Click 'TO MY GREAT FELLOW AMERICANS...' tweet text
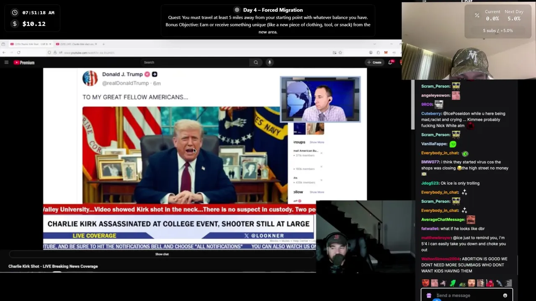This screenshot has height=301, width=536. [x=135, y=97]
